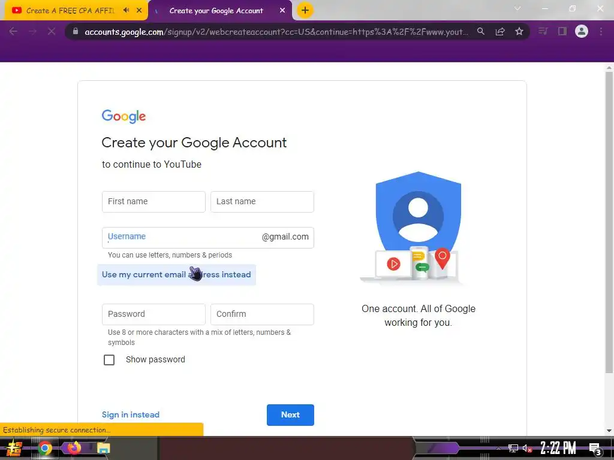The image size is (614, 460).
Task: Click the browser forward arrow
Action: pyautogui.click(x=32, y=31)
